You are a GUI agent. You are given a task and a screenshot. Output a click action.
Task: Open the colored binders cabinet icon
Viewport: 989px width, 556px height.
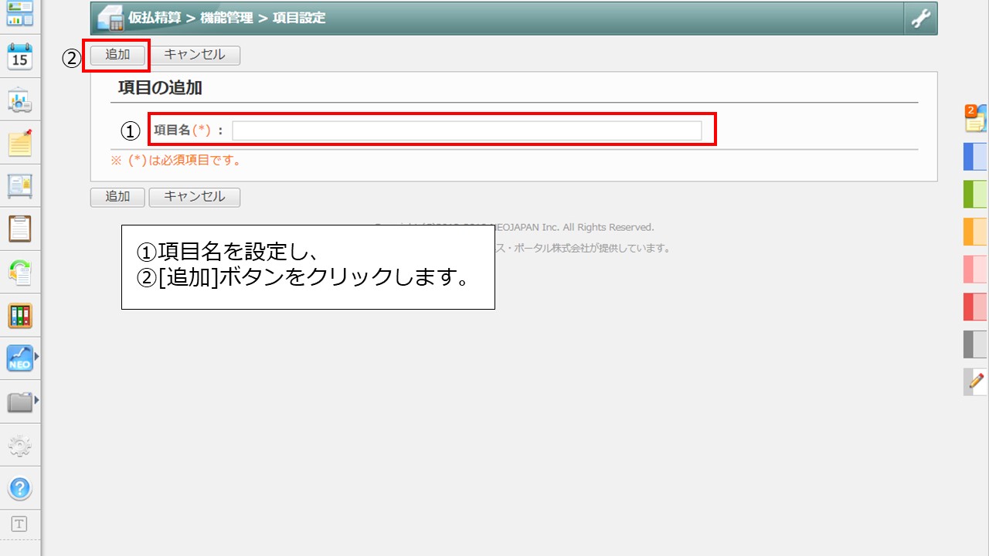19,316
